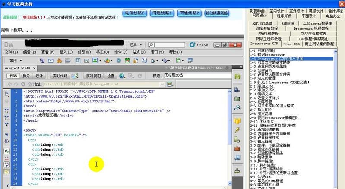Click the briefcase icon in right dock
345x189 pixels.
coord(237,149)
